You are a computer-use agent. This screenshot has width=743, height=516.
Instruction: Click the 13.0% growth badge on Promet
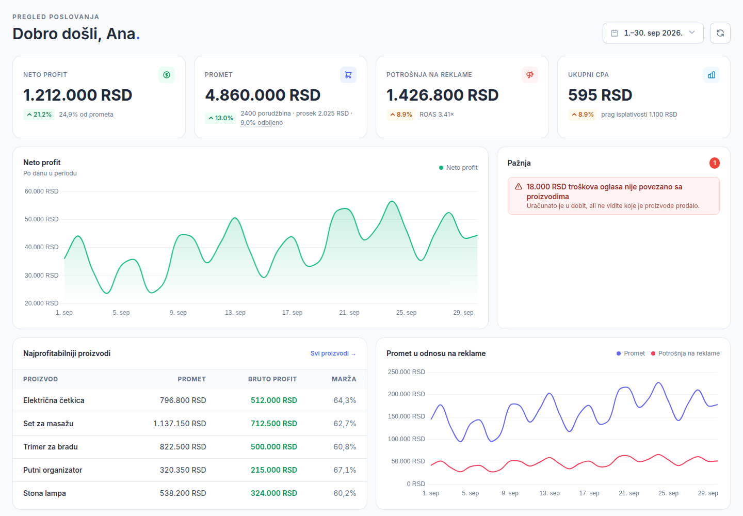(221, 118)
